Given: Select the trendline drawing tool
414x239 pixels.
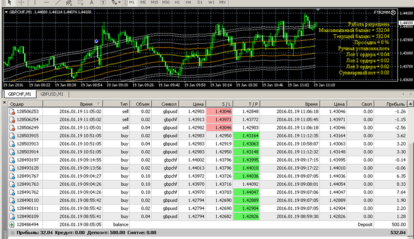Looking at the screenshot, I should pos(57,2).
